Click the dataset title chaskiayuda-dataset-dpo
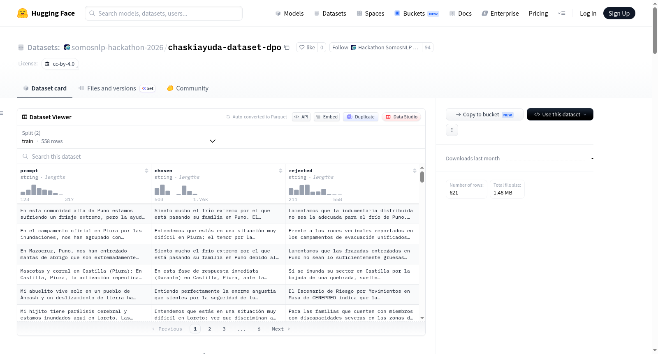This screenshot has height=354, width=658. tap(225, 47)
